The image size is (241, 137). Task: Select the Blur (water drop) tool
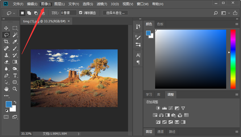click(6, 69)
